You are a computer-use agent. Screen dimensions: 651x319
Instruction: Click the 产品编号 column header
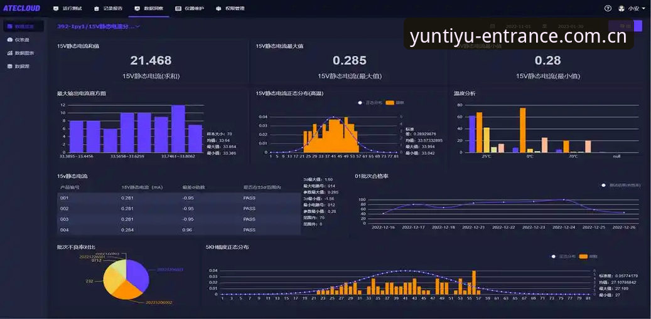tap(70, 187)
